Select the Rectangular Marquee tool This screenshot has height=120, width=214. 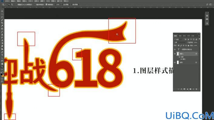pos(2,14)
